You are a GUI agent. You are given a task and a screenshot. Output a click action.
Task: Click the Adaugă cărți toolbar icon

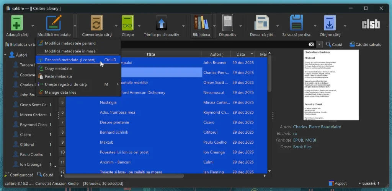click(x=17, y=23)
